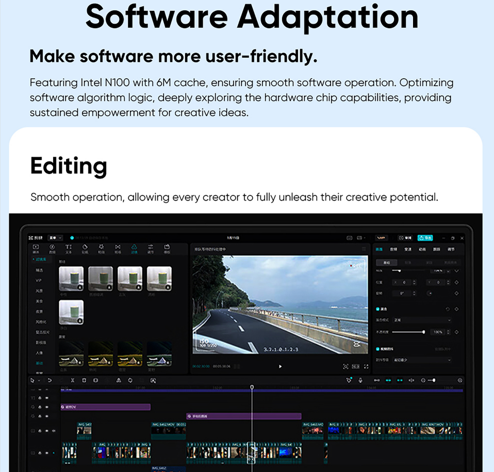Open the Menu dropdown beside the app logo
The width and height of the screenshot is (494, 472).
click(55, 238)
